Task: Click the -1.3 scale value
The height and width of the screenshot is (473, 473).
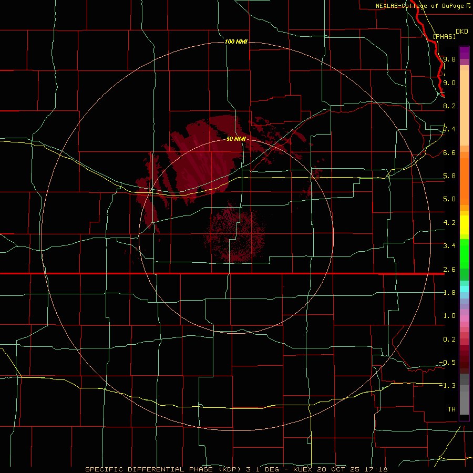Action: [x=447, y=386]
